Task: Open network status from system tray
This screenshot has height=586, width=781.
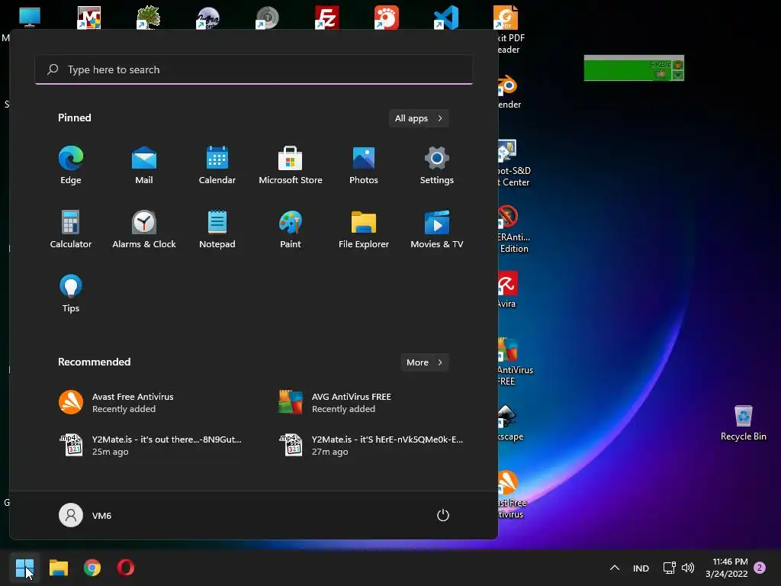Action: pos(670,568)
